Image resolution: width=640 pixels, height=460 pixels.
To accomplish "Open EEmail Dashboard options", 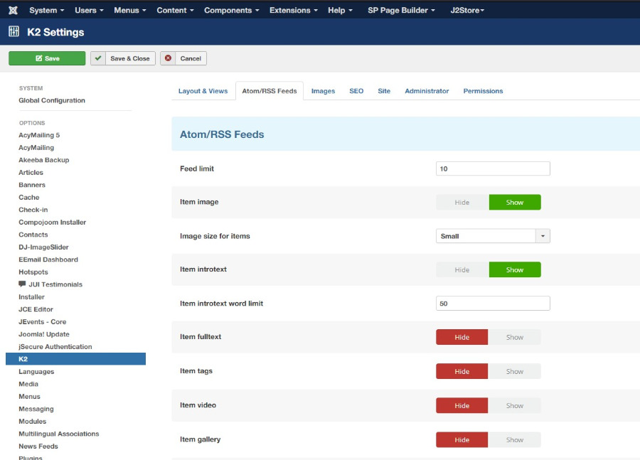I will [48, 260].
